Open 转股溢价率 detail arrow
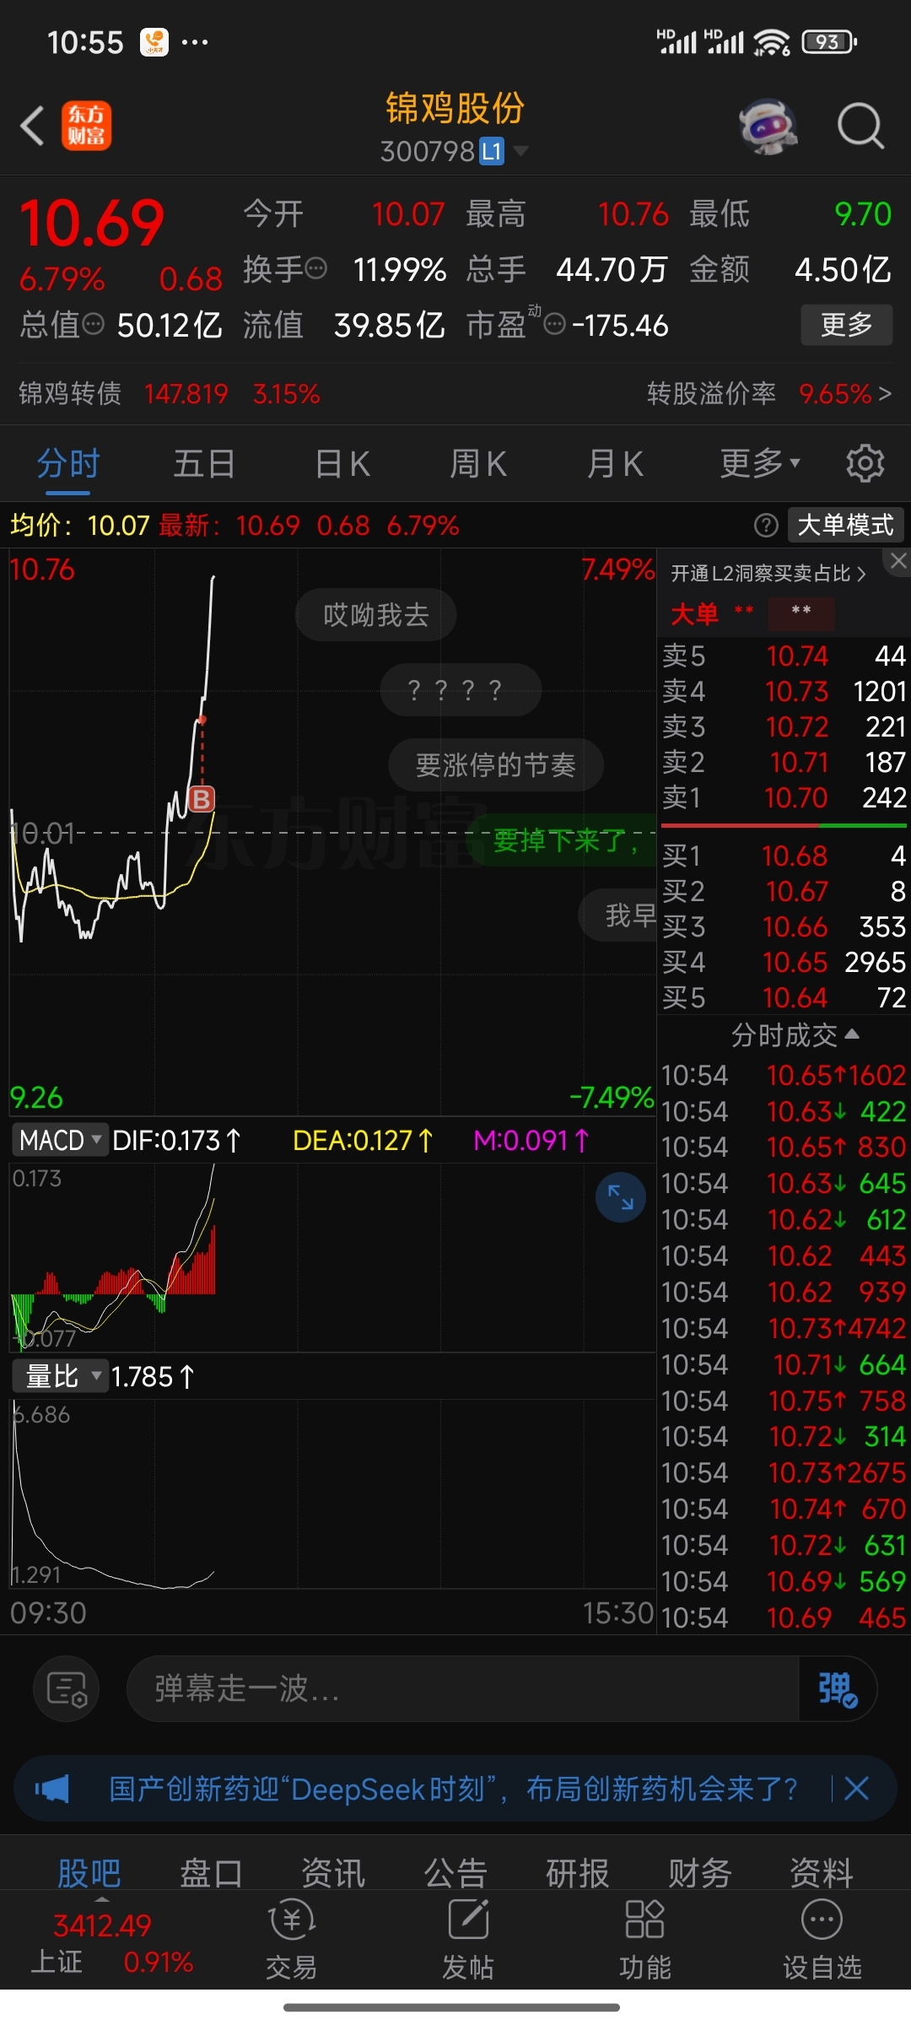The width and height of the screenshot is (911, 2025). coord(885,394)
